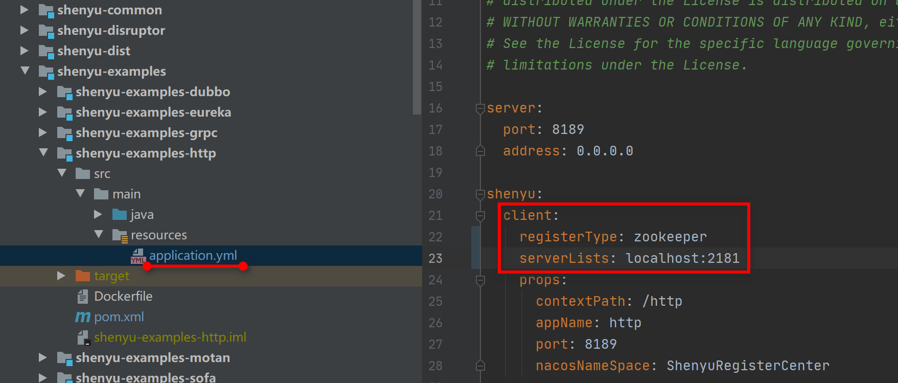Click the java source folder icon
Viewport: 898px width, 383px height.
pyautogui.click(x=120, y=215)
